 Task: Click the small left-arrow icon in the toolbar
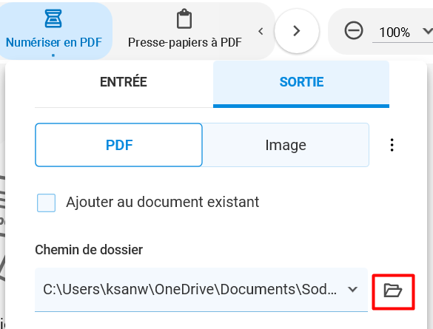[x=261, y=31]
